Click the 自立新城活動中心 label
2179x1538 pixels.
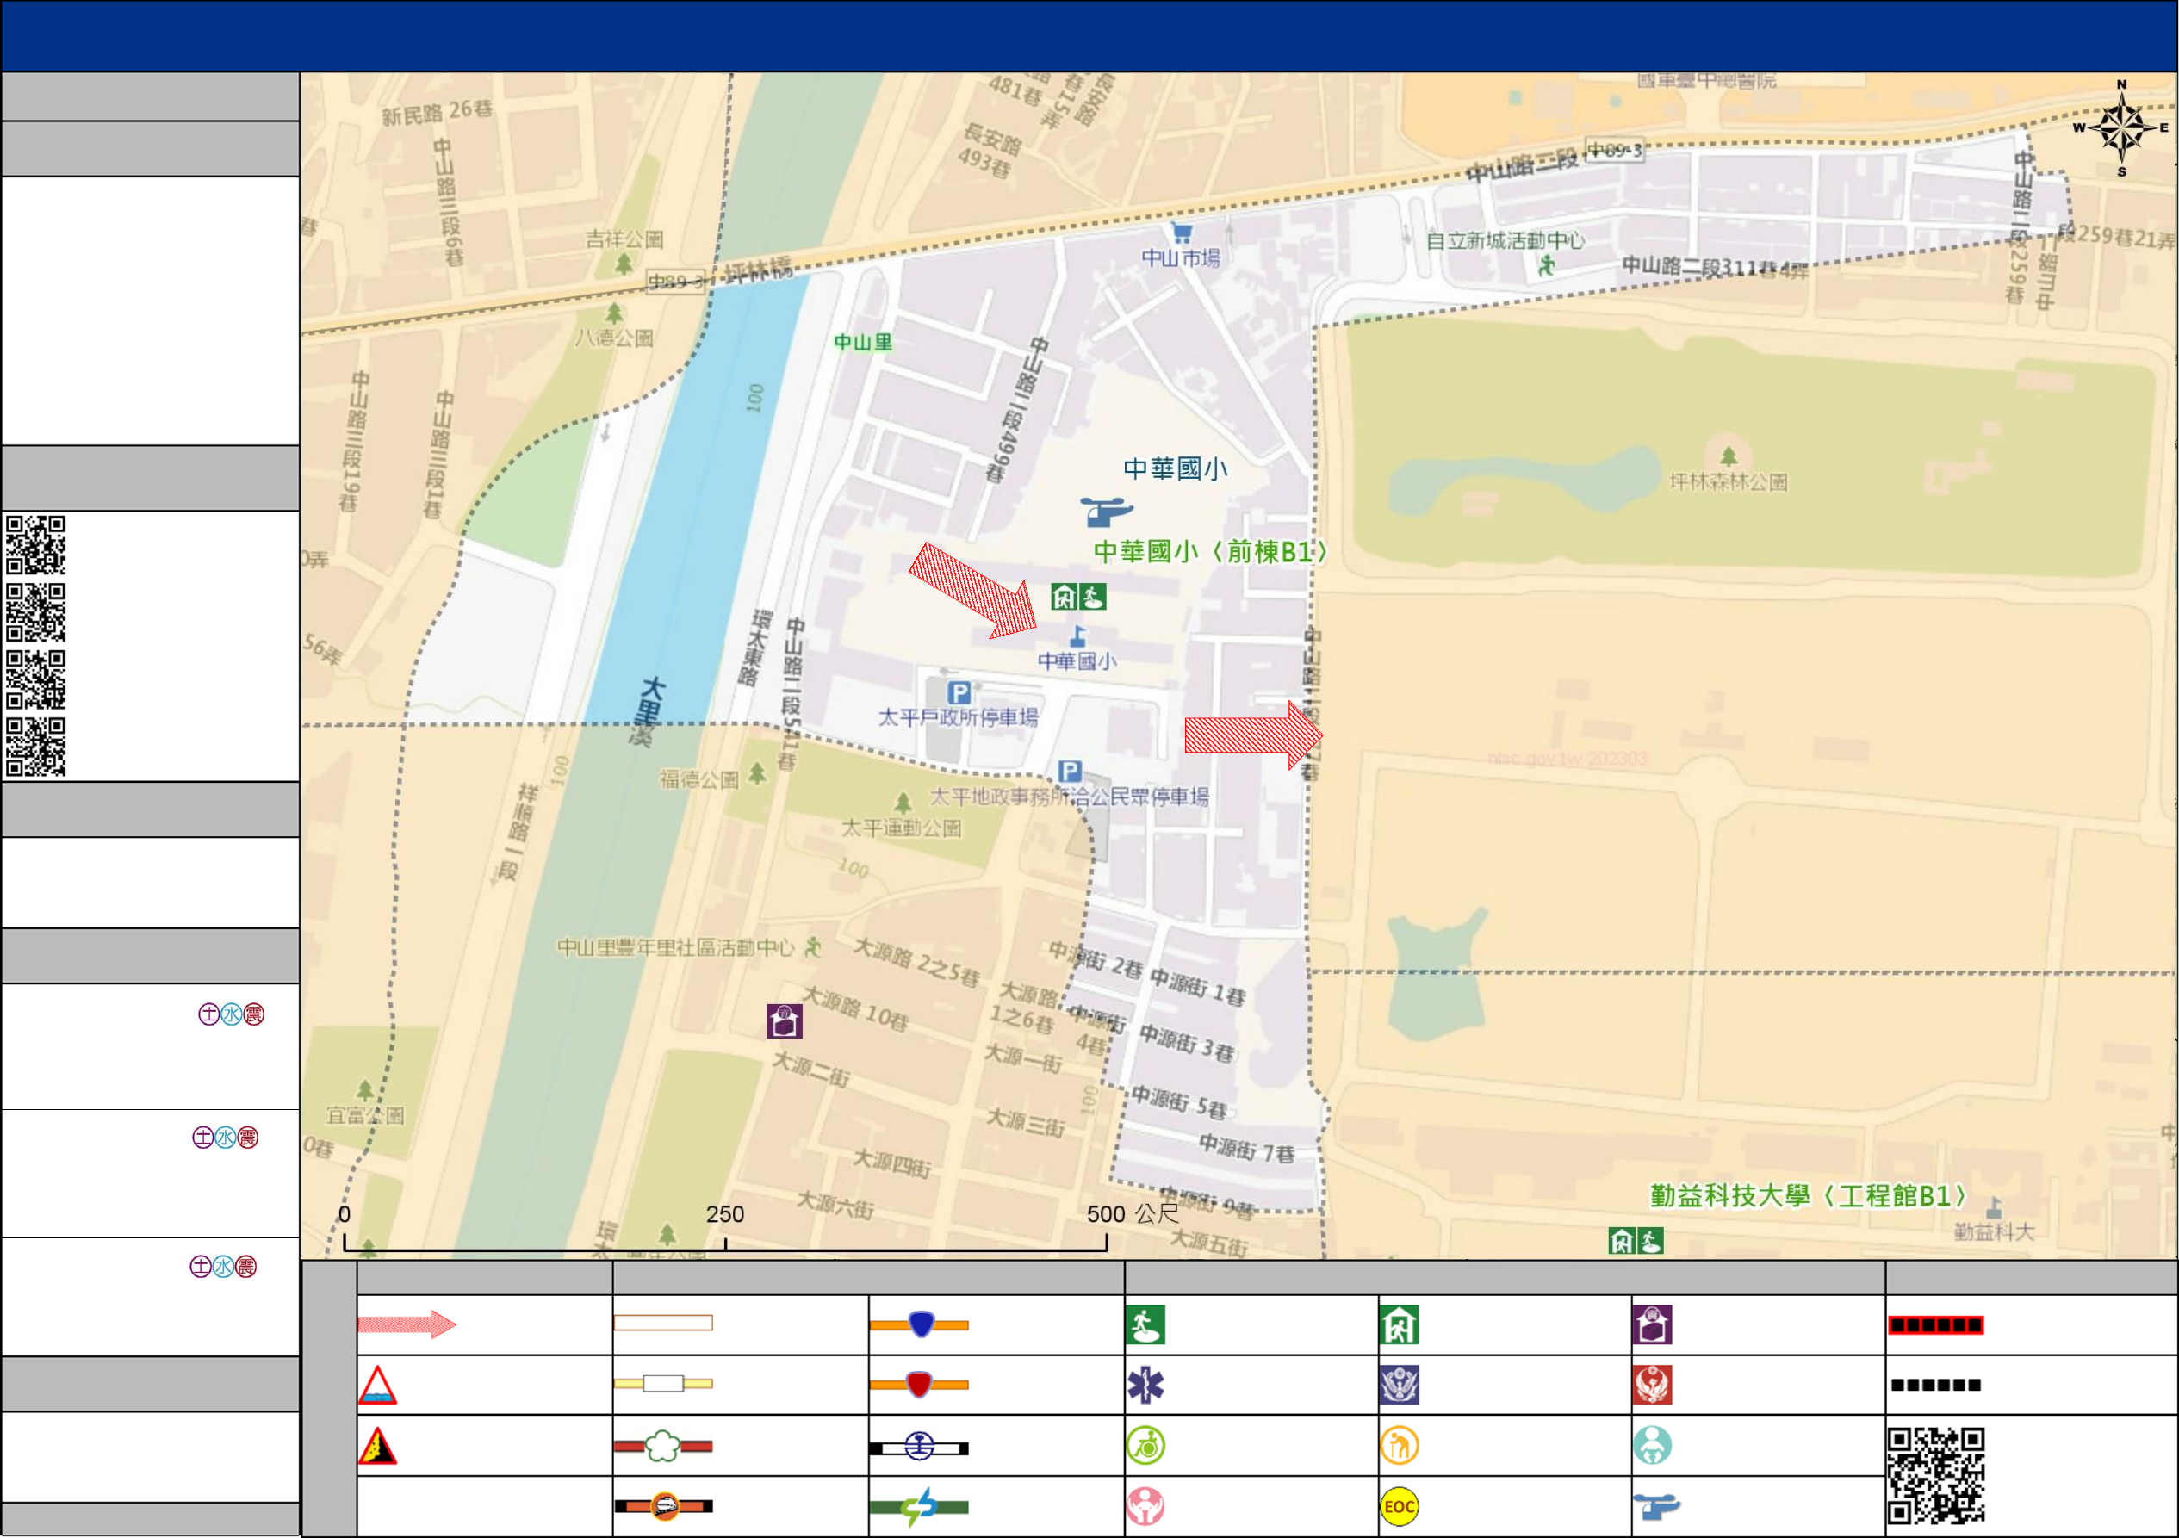click(x=1505, y=240)
